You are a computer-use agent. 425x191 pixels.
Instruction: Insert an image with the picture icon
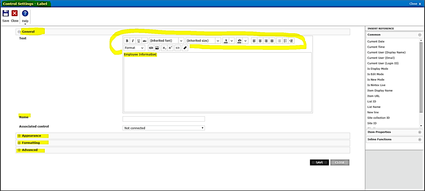(157, 48)
